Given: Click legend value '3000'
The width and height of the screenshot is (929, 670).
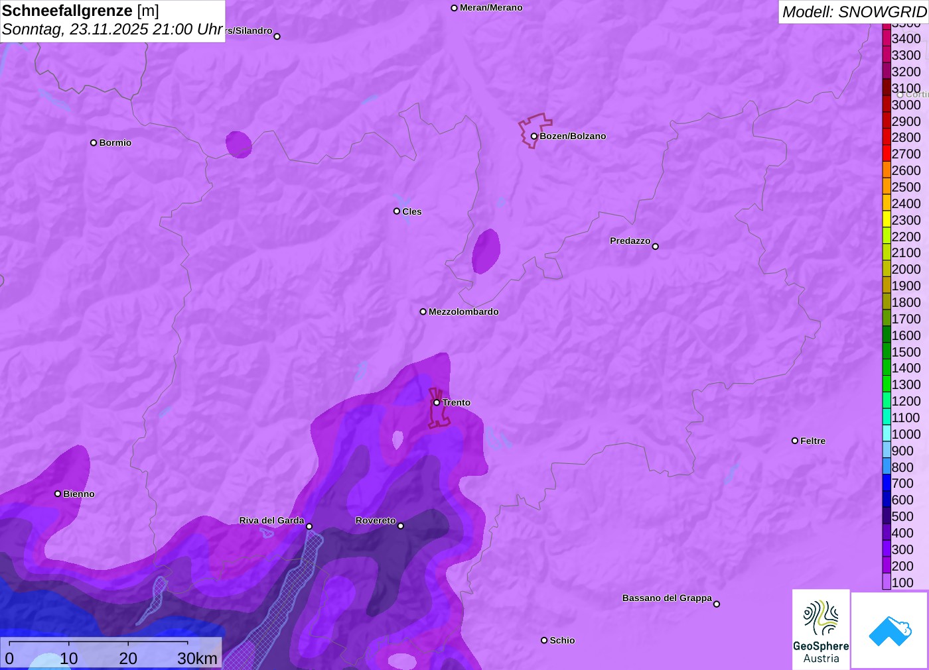Looking at the screenshot, I should click(x=906, y=105).
